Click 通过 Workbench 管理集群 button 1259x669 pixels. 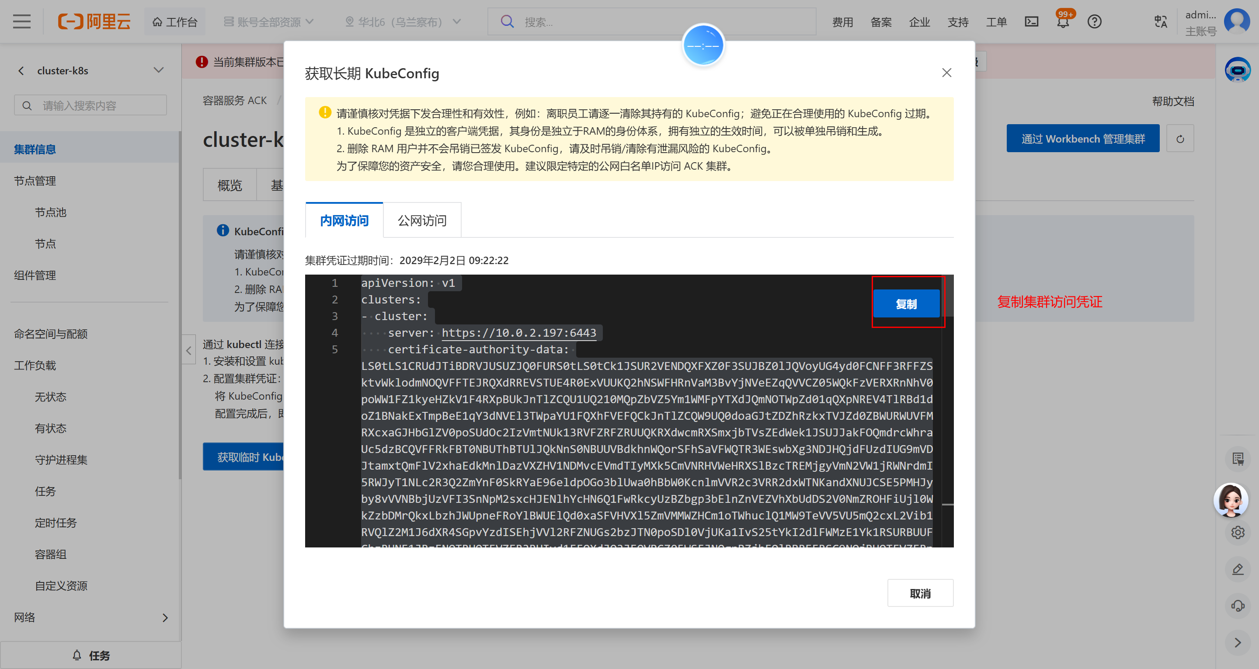(x=1082, y=139)
